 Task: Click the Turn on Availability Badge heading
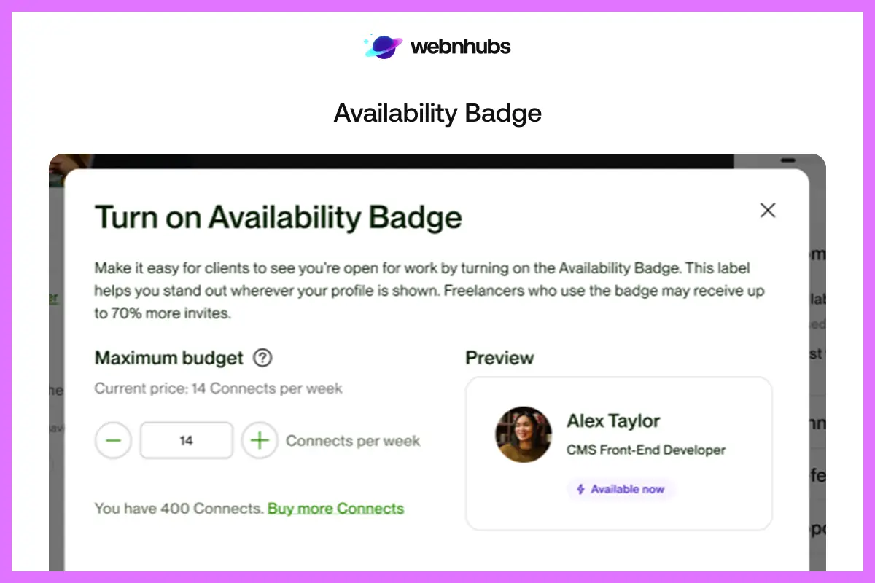point(279,216)
